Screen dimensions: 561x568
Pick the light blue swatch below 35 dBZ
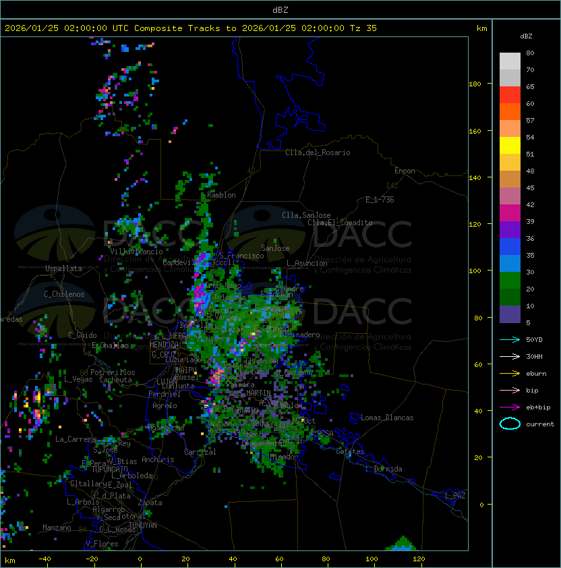pyautogui.click(x=510, y=263)
